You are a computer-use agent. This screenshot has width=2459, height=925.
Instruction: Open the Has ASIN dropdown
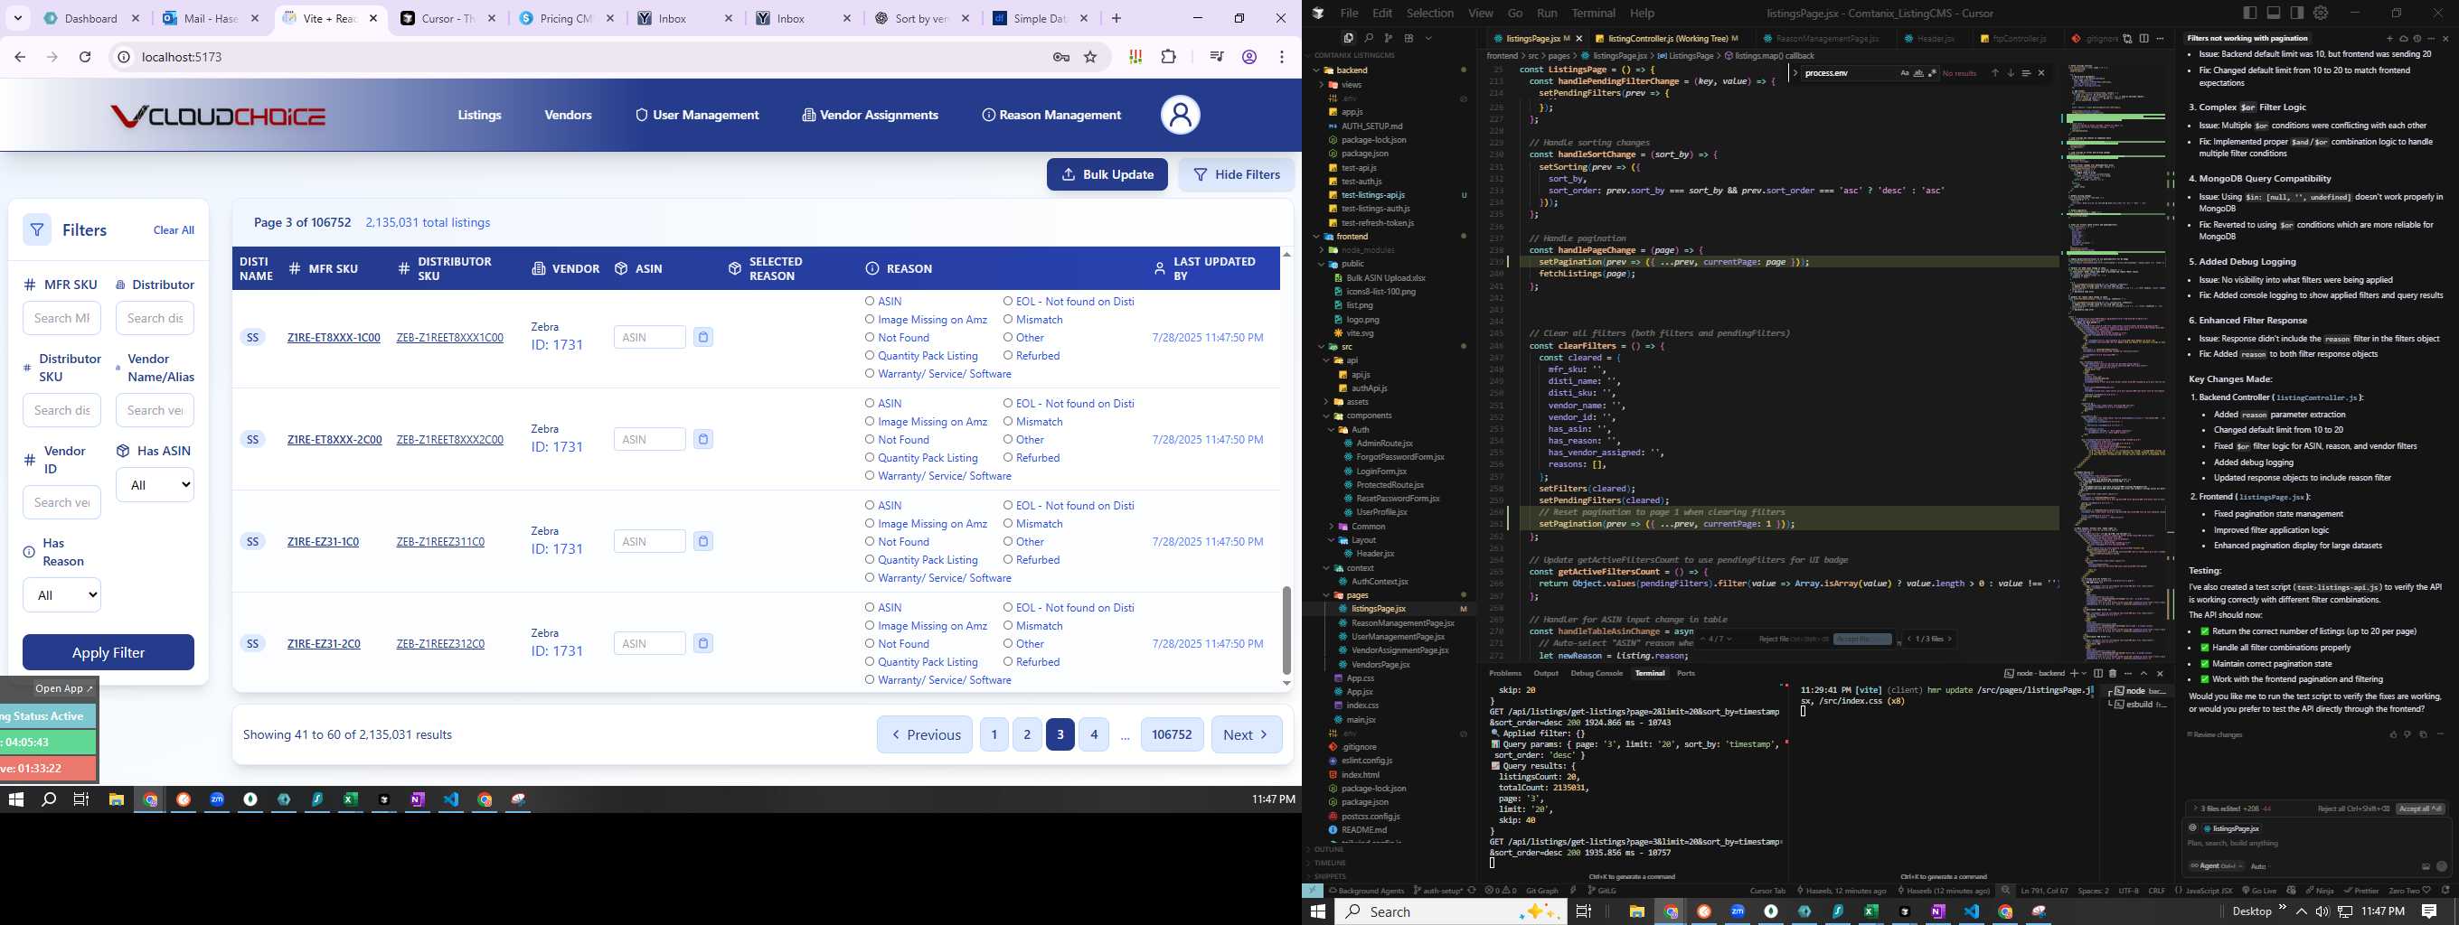click(x=155, y=484)
